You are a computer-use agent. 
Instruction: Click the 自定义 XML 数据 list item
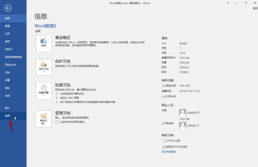click(69, 98)
